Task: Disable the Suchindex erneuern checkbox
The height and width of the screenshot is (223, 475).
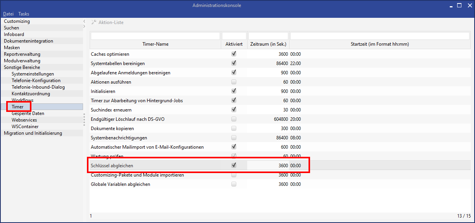Action: pos(234,110)
